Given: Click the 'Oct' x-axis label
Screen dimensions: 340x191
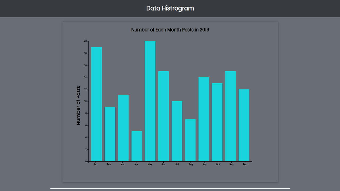Looking at the screenshot, I should (x=218, y=164).
